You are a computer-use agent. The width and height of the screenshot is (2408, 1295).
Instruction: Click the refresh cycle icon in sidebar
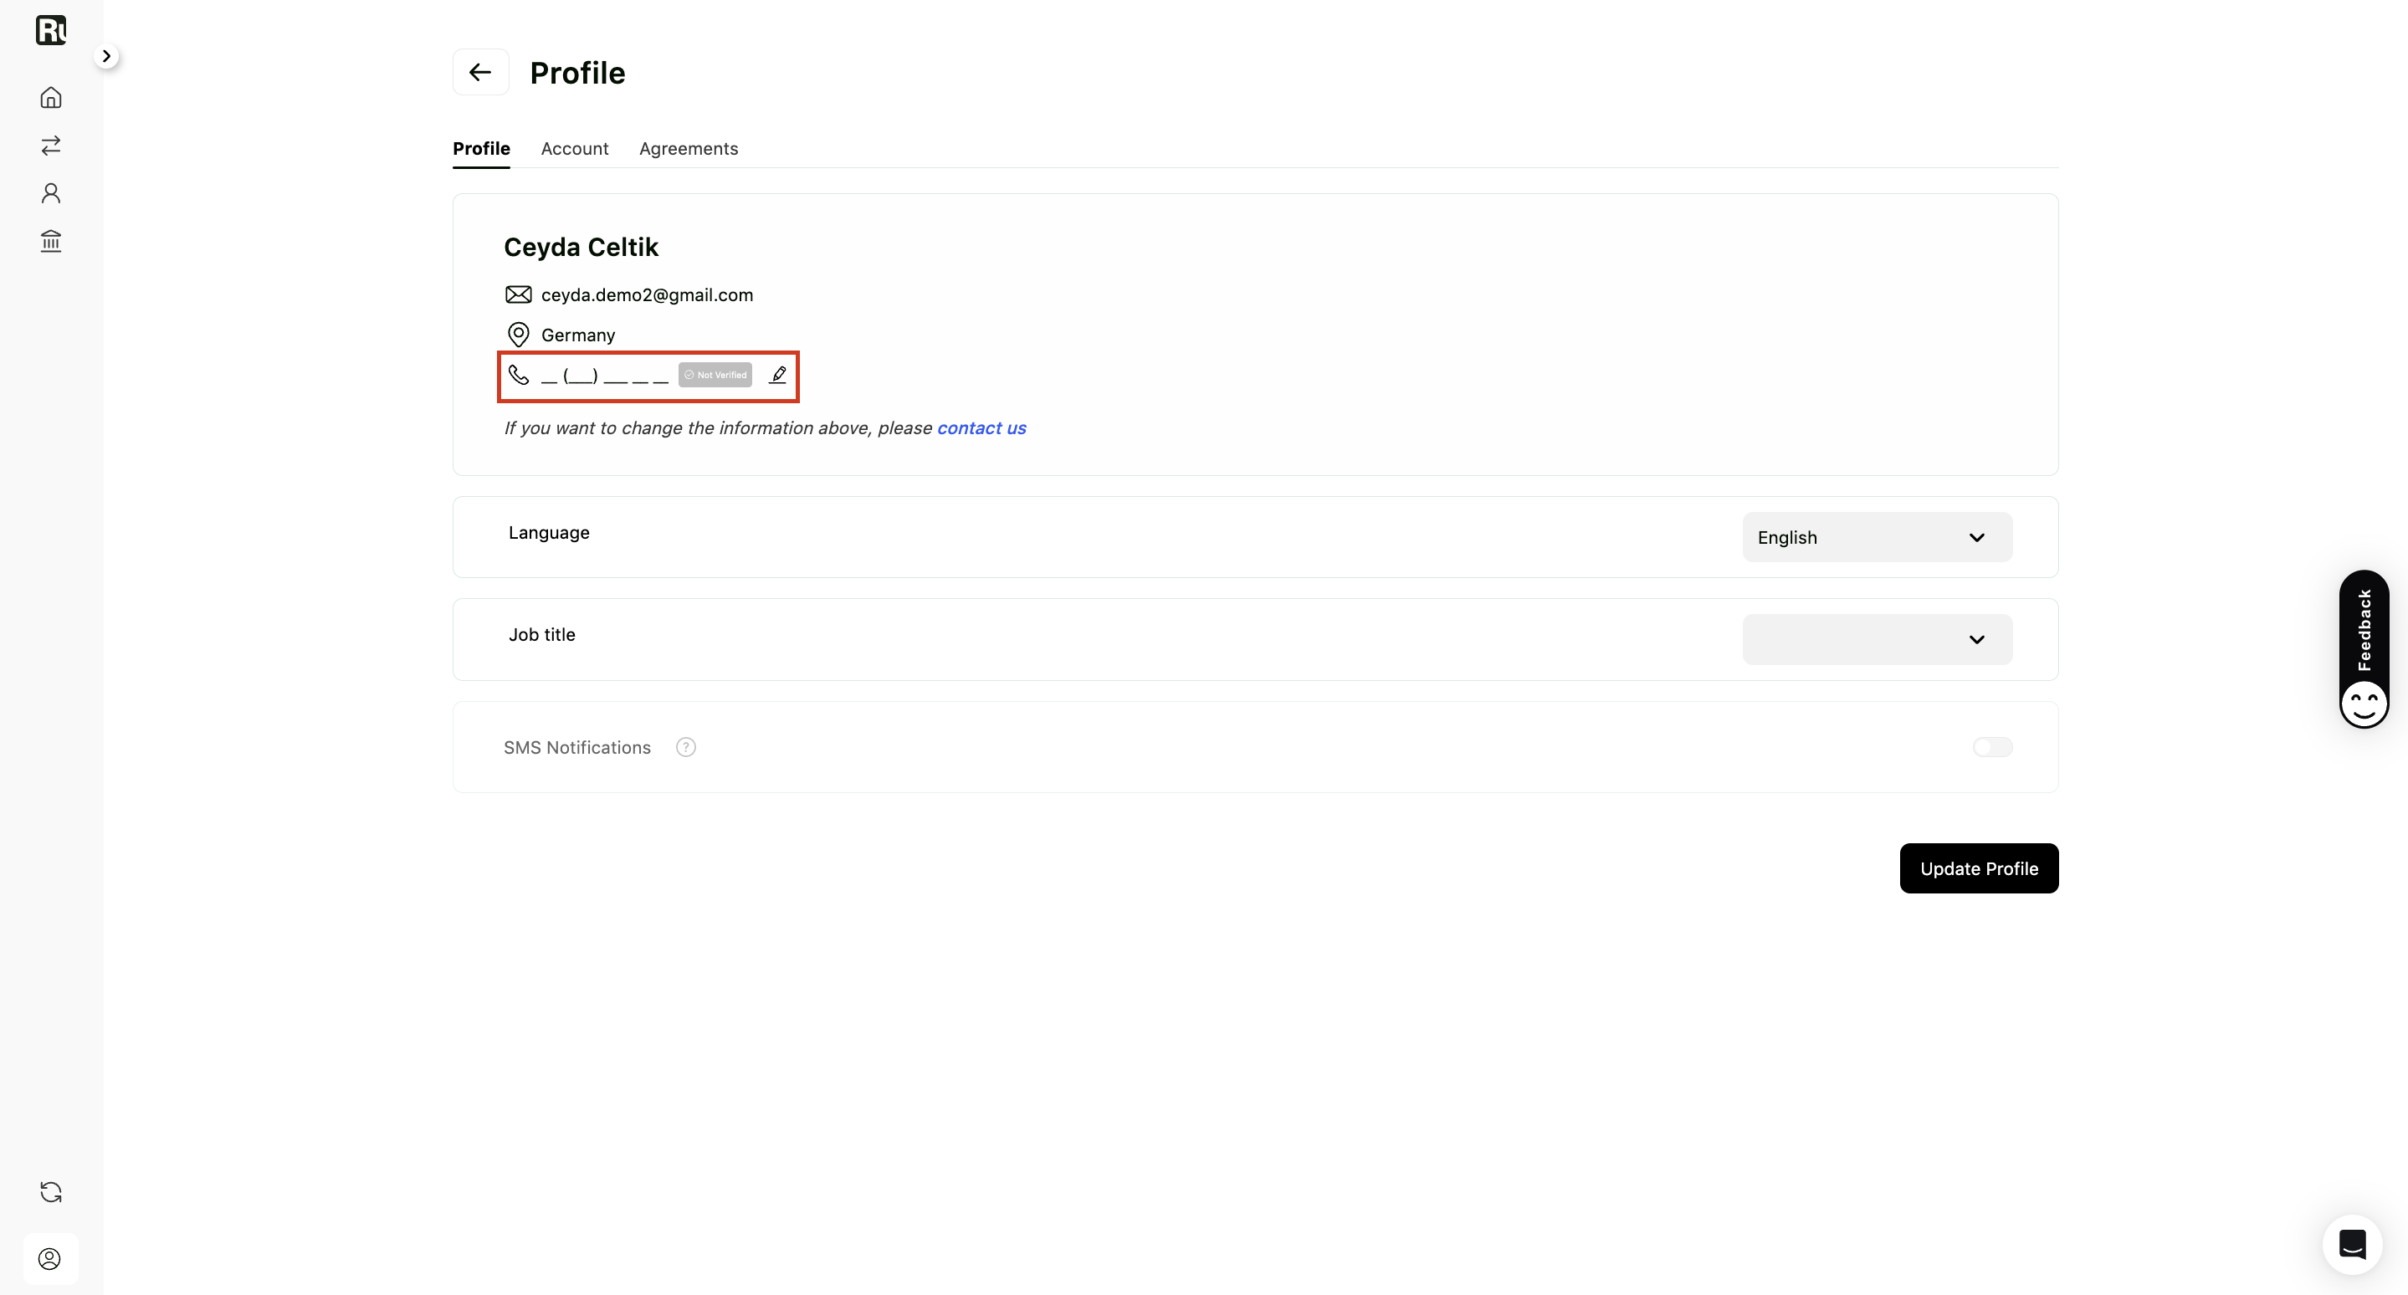pos(50,1191)
